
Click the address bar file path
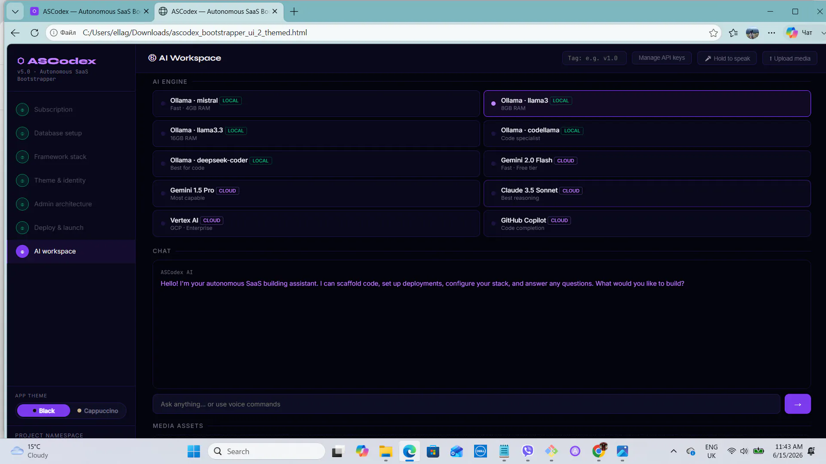coord(195,33)
